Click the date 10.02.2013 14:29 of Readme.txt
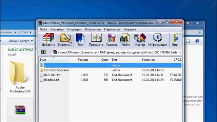The image size is (217, 122). pos(153,80)
